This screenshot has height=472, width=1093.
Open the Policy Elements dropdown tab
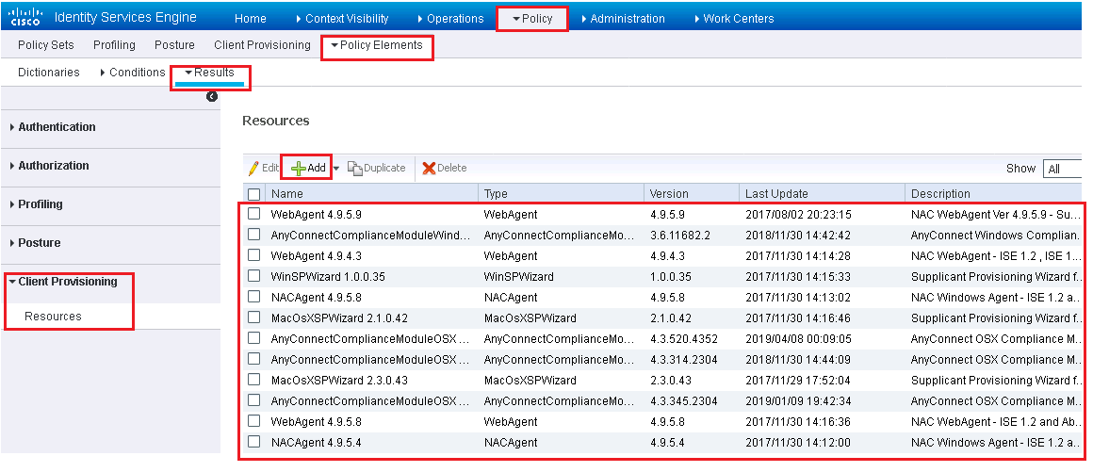(376, 45)
